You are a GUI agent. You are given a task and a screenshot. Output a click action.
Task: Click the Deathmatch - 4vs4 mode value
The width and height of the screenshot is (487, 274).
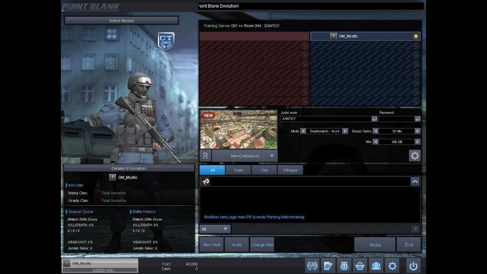(x=324, y=131)
